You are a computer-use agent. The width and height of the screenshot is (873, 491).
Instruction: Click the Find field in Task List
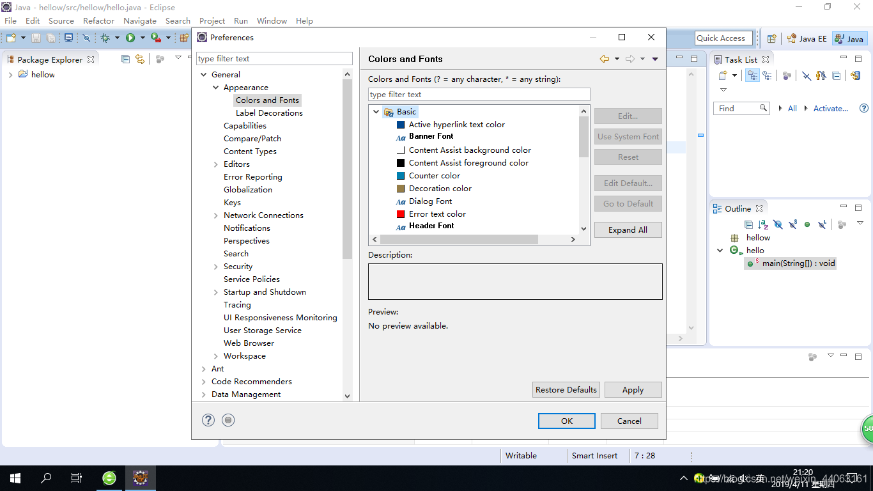(741, 109)
